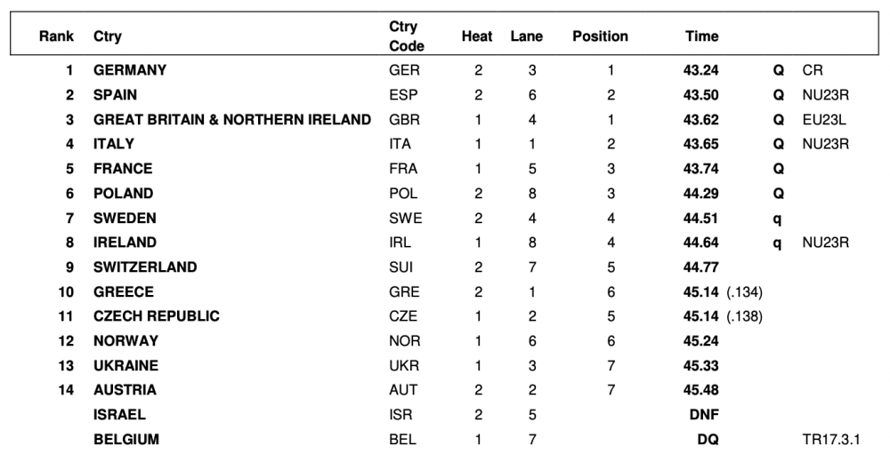Click the Ctry Code column header
The image size is (890, 462).
[x=406, y=36]
